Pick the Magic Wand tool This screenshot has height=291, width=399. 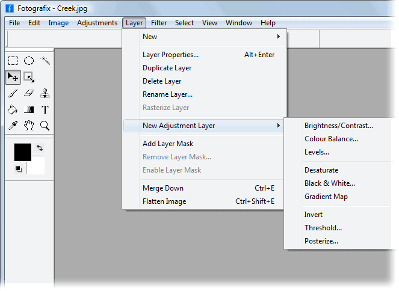(x=45, y=61)
